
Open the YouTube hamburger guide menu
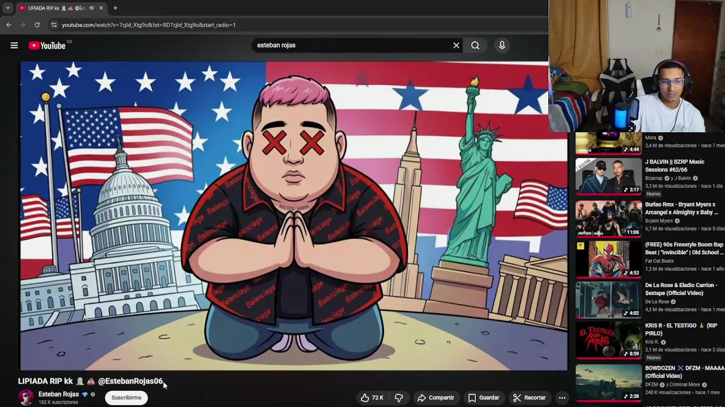14,45
